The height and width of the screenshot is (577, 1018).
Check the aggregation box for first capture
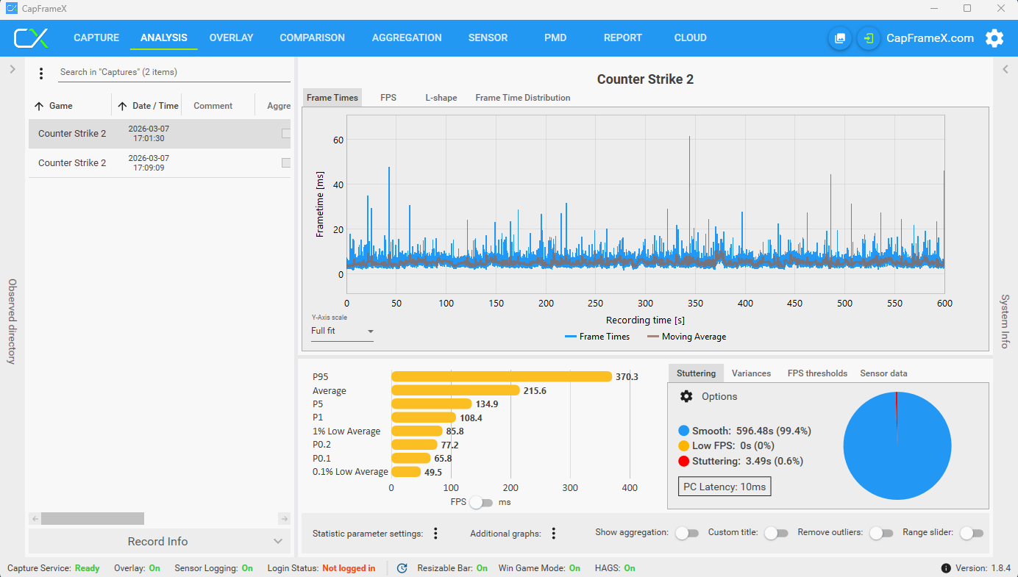[x=286, y=134]
